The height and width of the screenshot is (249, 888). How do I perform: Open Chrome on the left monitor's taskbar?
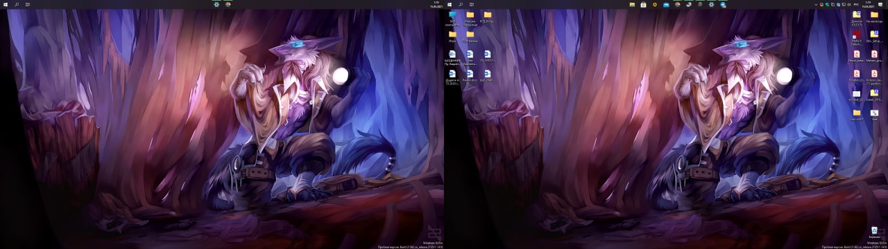[228, 4]
